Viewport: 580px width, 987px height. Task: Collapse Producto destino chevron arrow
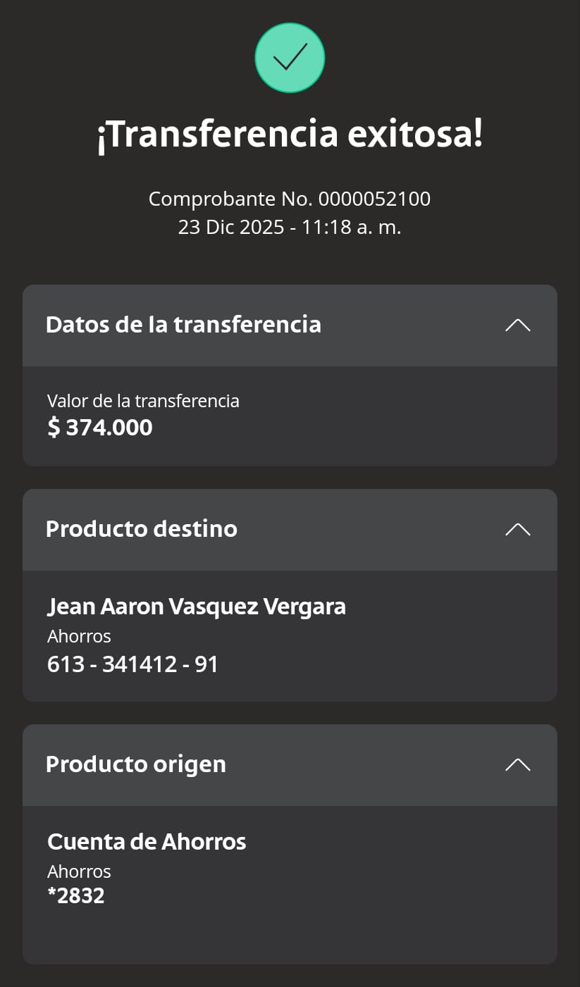pyautogui.click(x=517, y=529)
